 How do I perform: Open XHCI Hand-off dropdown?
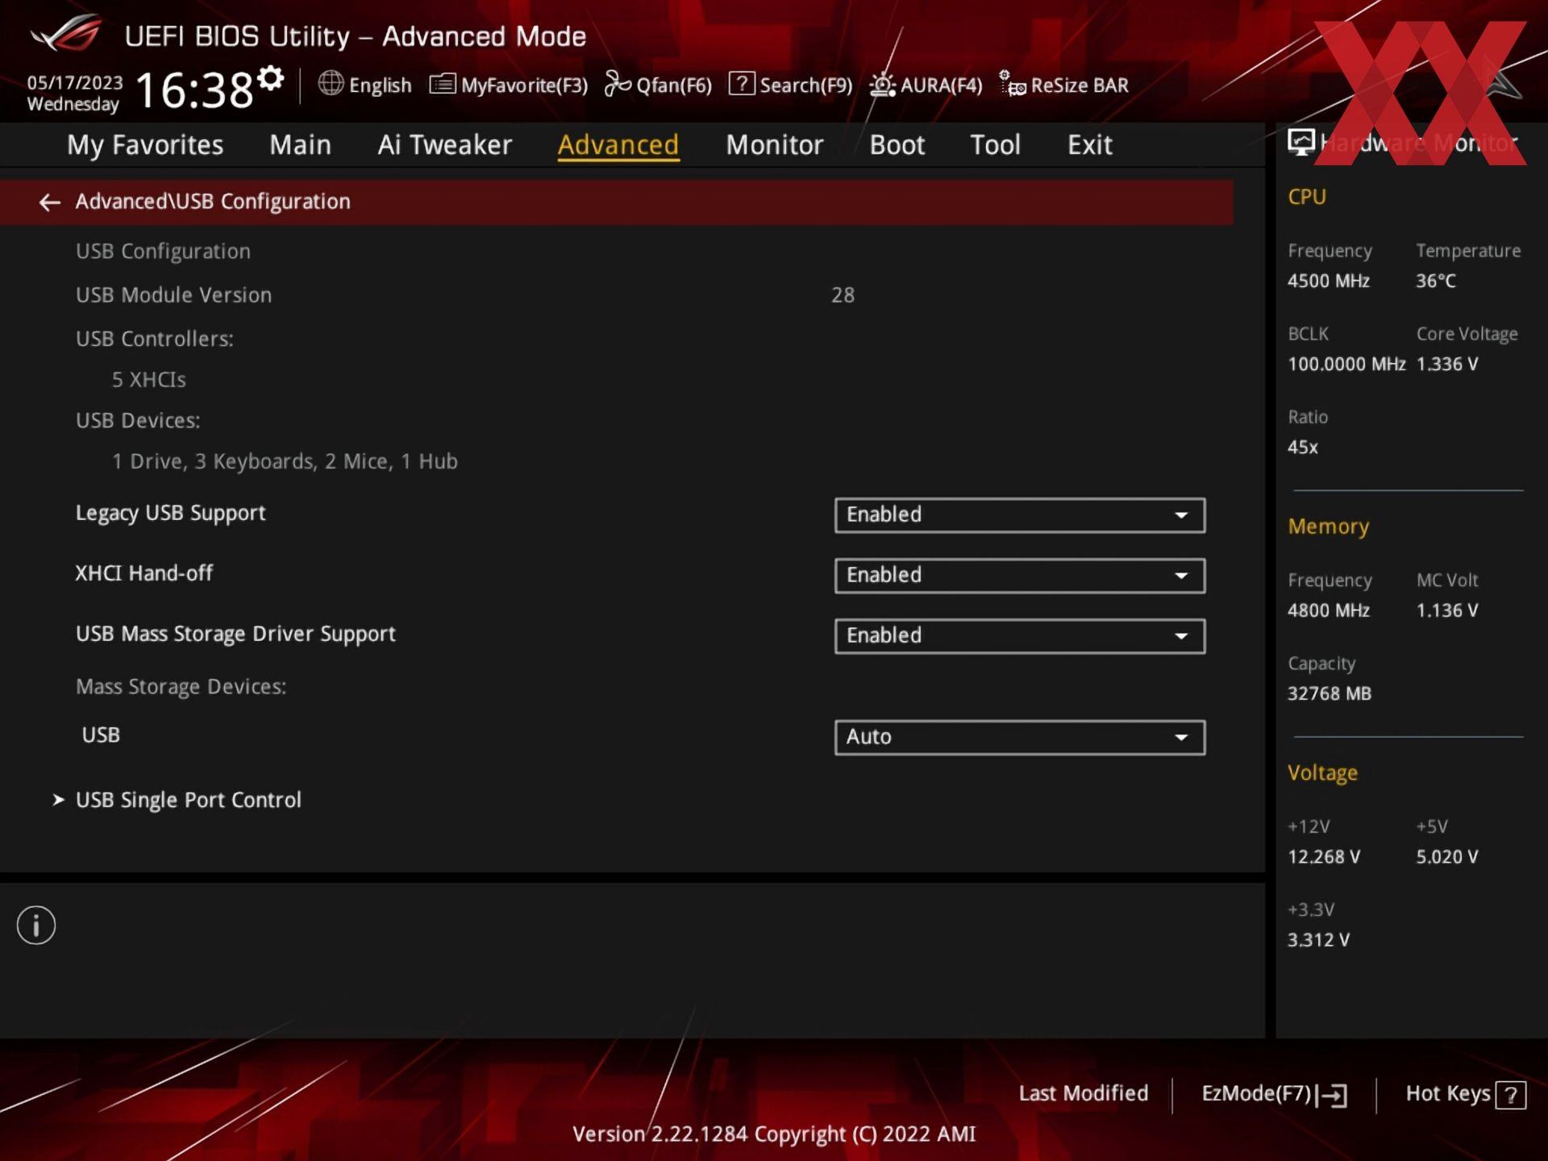click(1019, 575)
